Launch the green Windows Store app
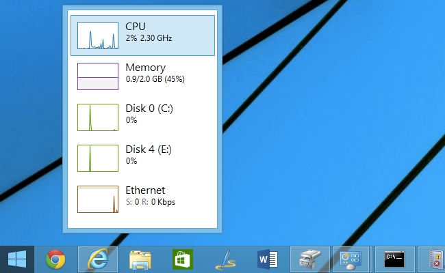The width and height of the screenshot is (445, 273). [183, 259]
